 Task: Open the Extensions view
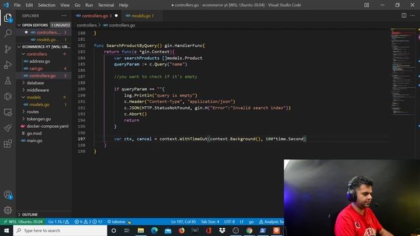click(x=8, y=144)
